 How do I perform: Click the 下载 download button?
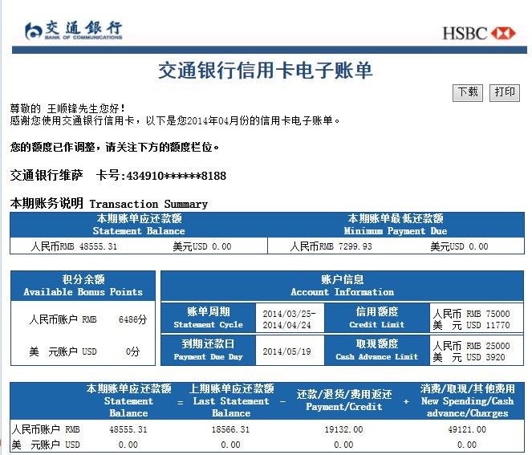[468, 92]
